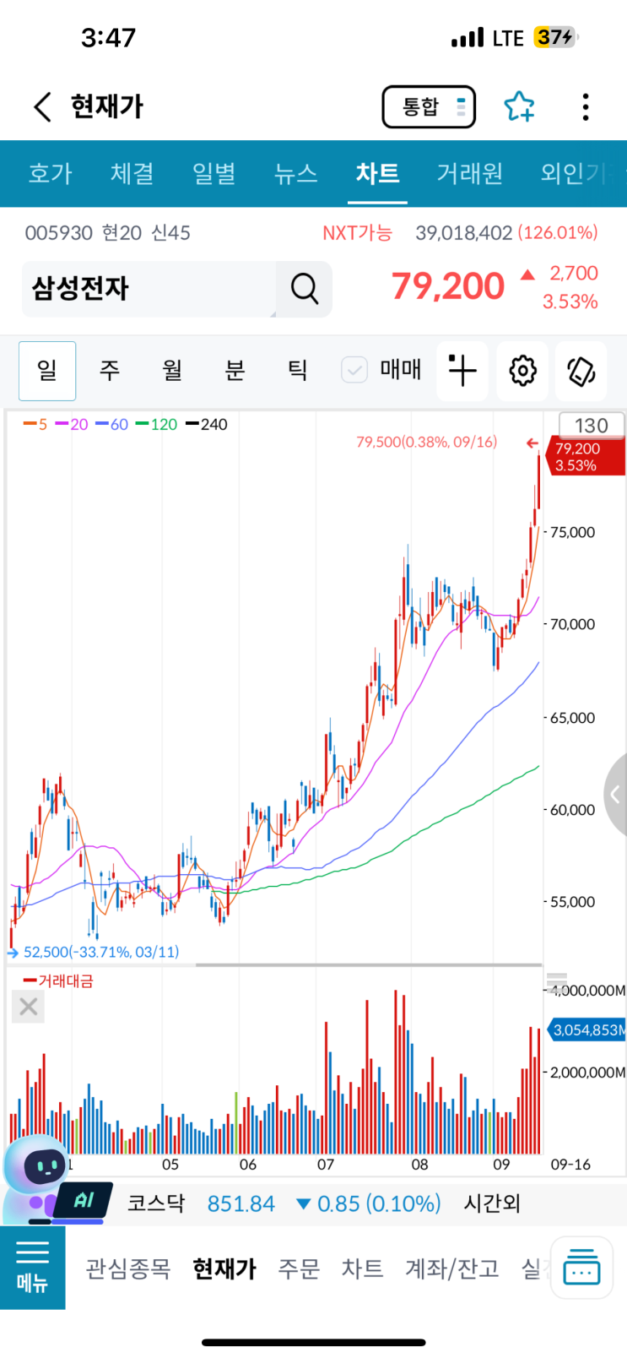The width and height of the screenshot is (627, 1358).
Task: Select the 일 daily chart period
Action: coord(47,370)
